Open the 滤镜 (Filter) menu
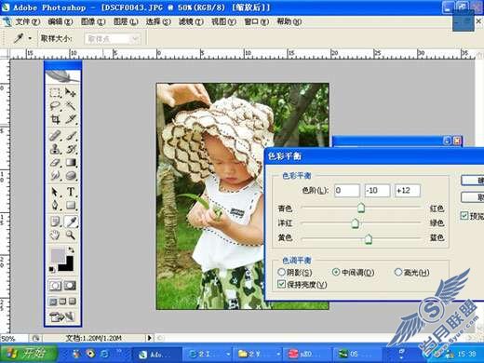Image resolution: width=484 pixels, height=363 pixels. click(191, 21)
